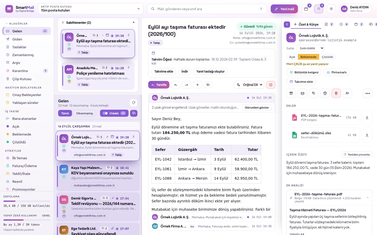Click the forward arrow icon

pos(187,85)
